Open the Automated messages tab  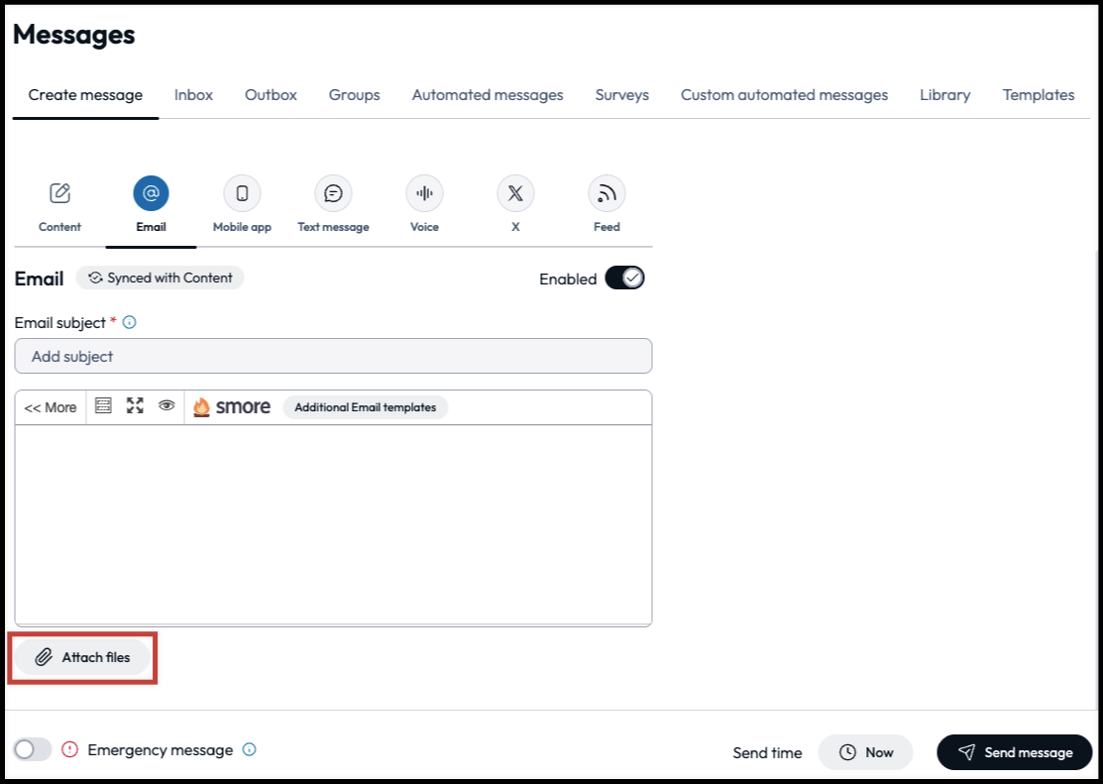click(487, 94)
